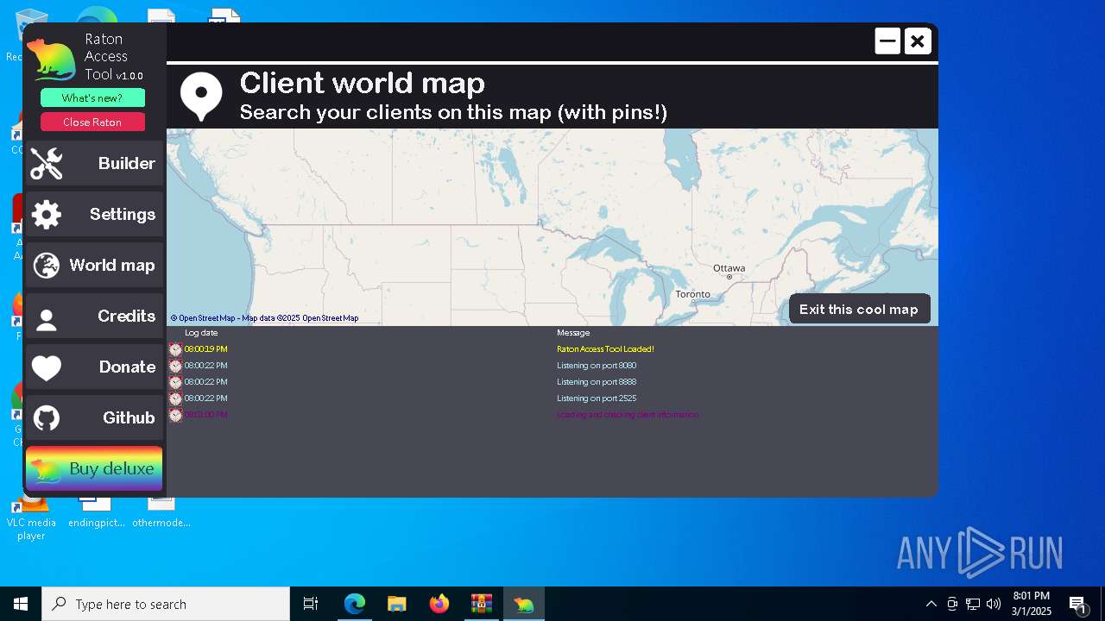1105x621 pixels.
Task: Click the Buy deluxe rainbow button
Action: tap(94, 468)
